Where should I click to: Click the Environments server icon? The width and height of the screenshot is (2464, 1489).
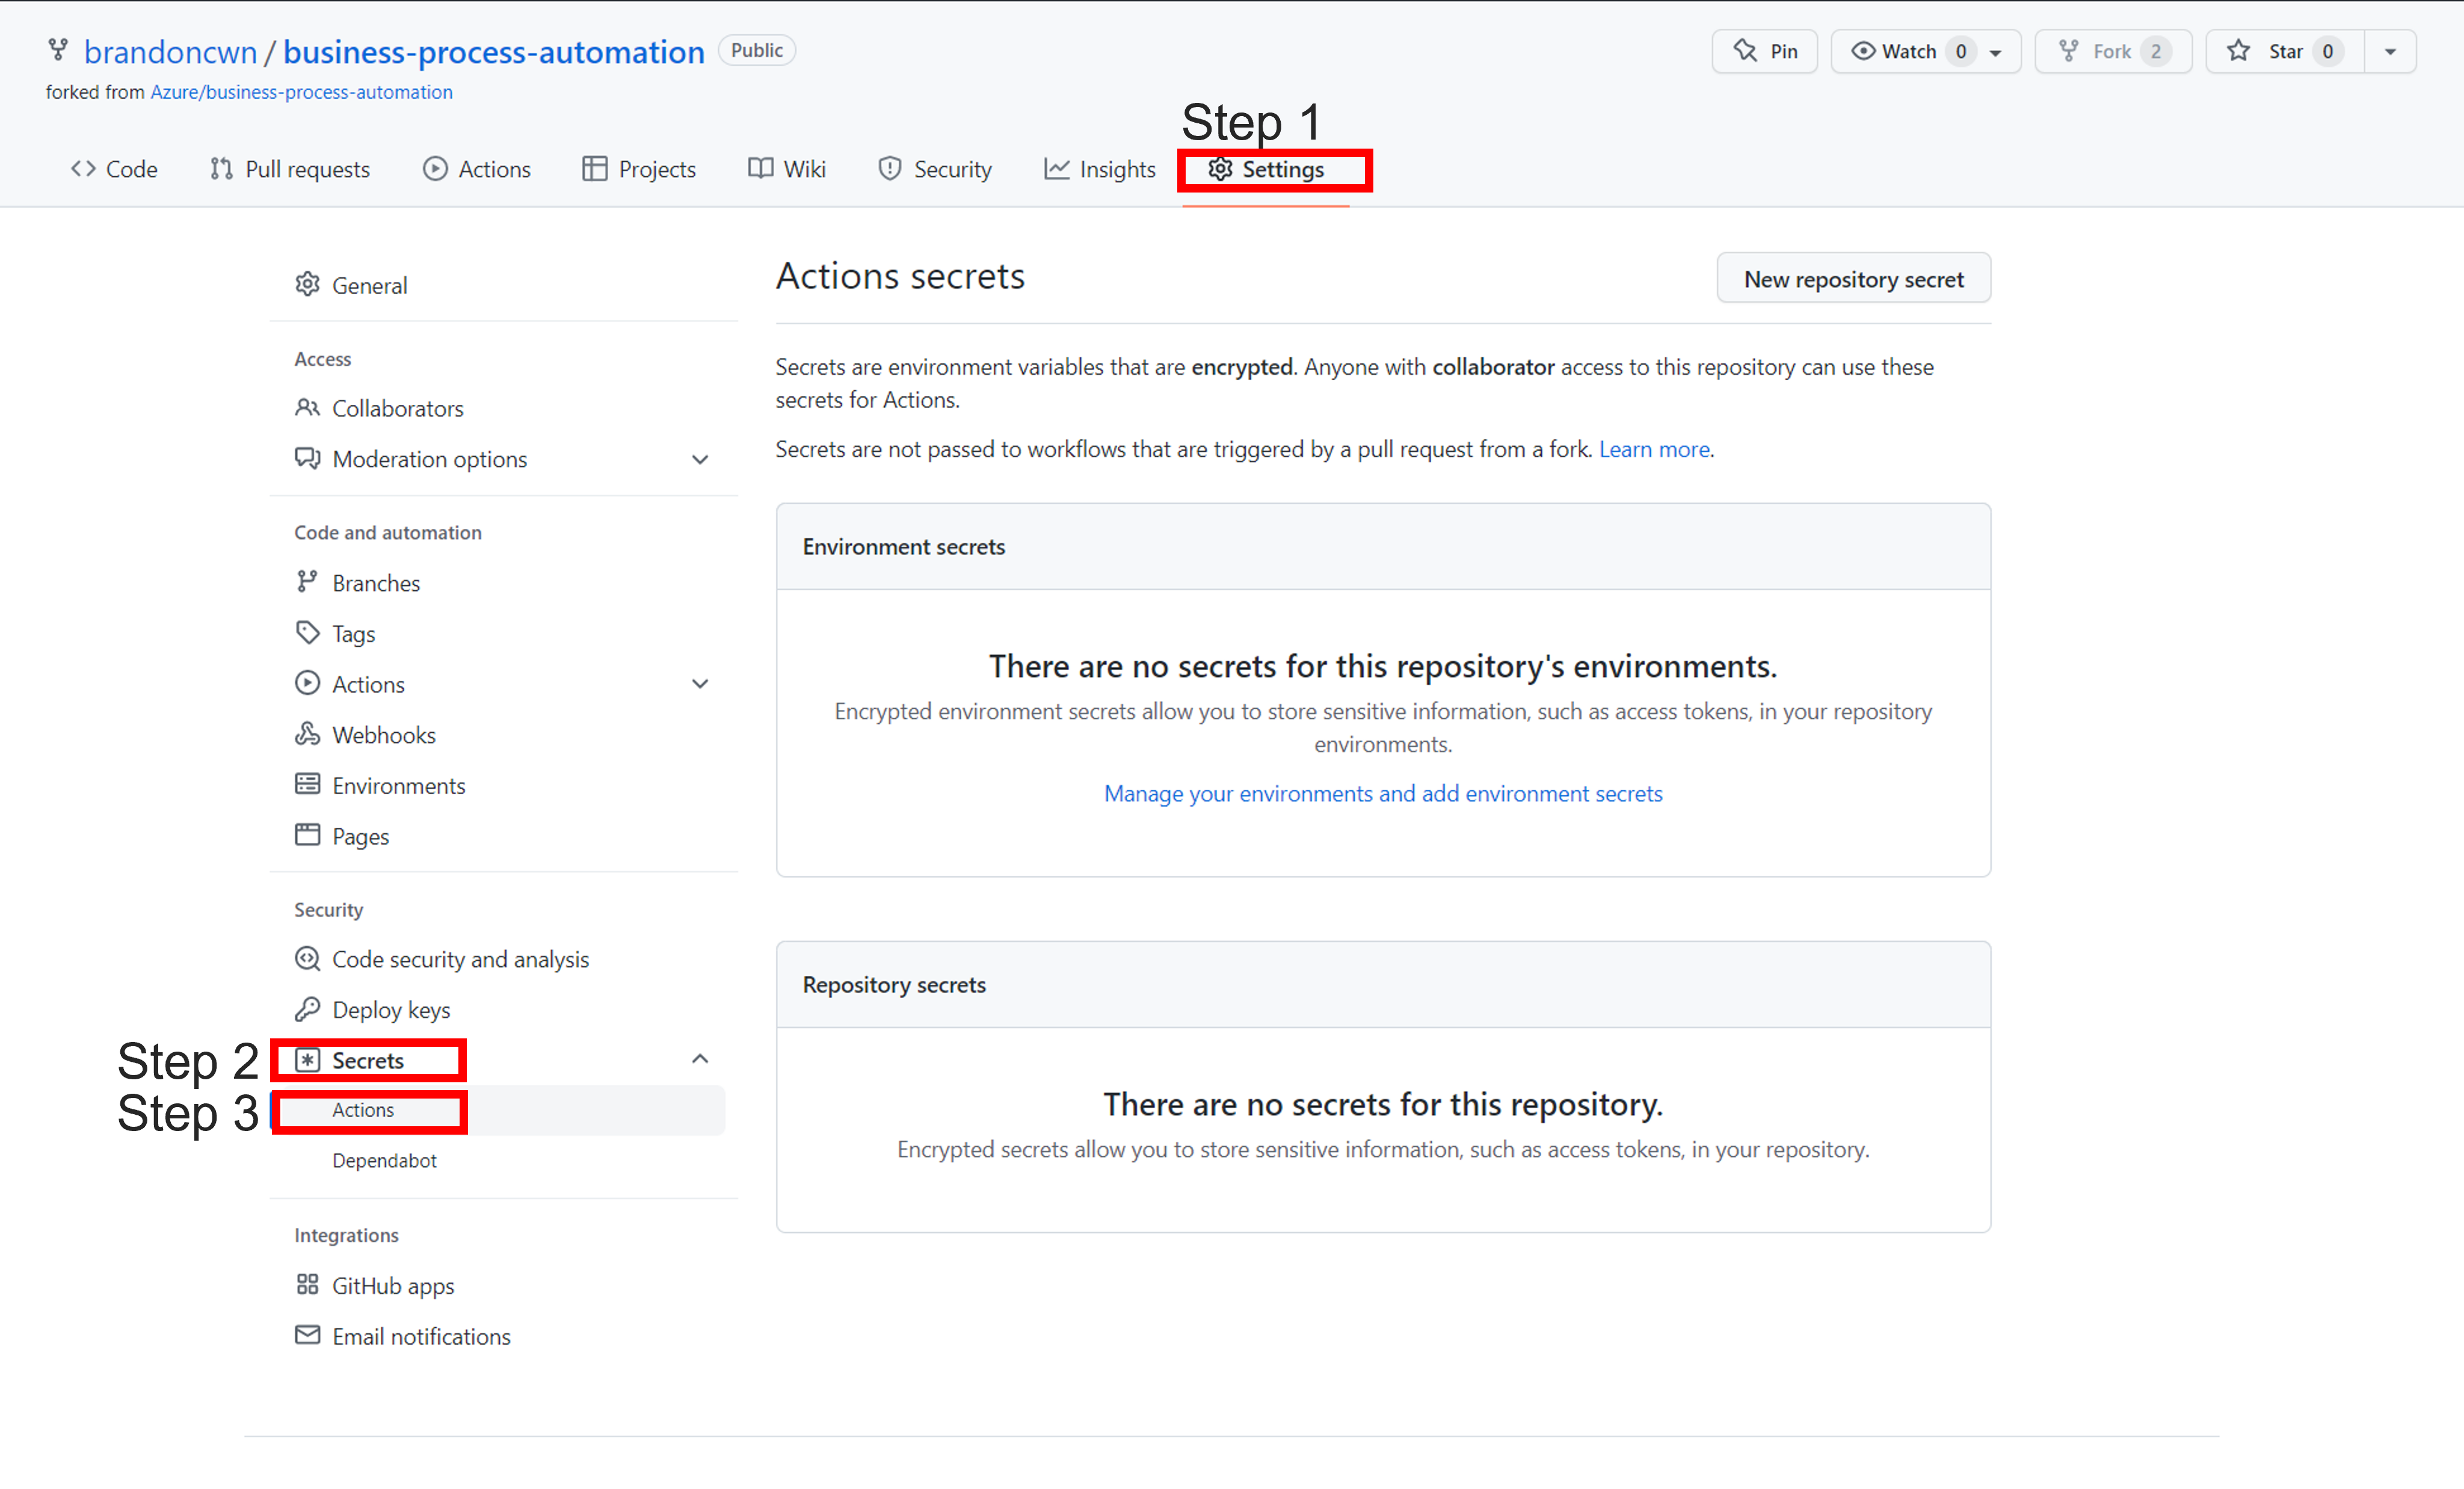(307, 785)
